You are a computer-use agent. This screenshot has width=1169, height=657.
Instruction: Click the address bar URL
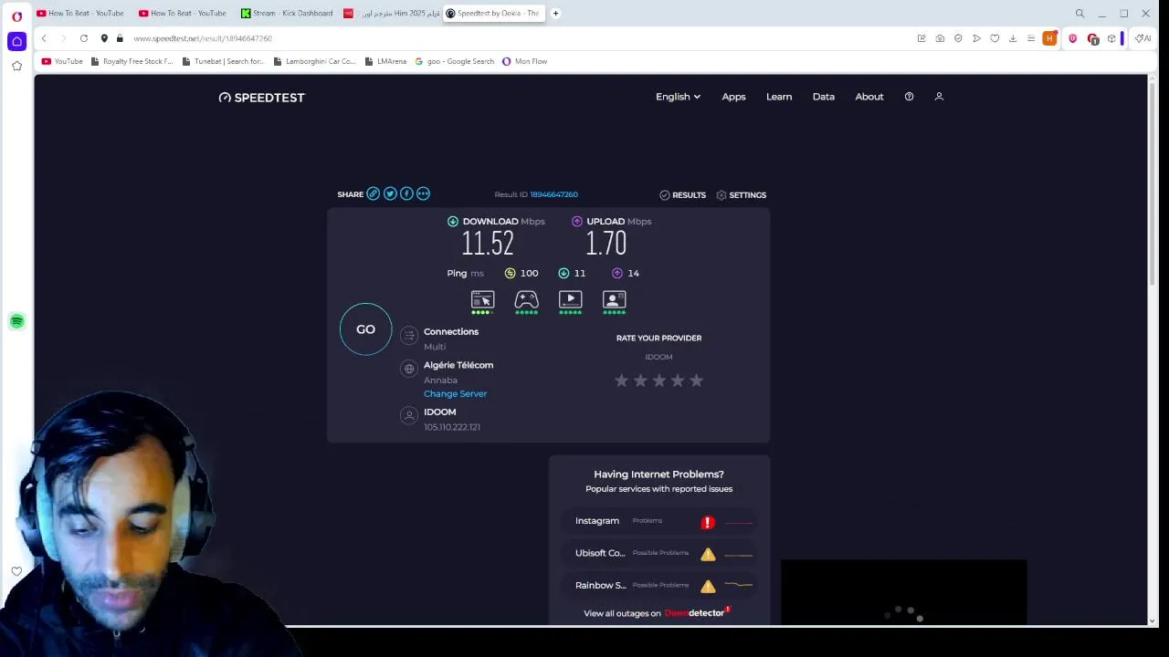[203, 38]
